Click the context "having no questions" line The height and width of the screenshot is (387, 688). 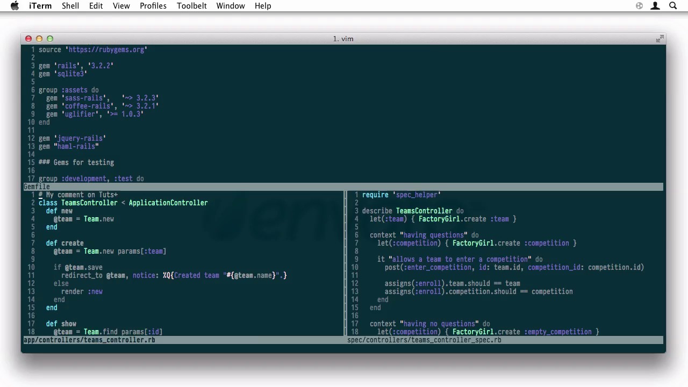429,324
